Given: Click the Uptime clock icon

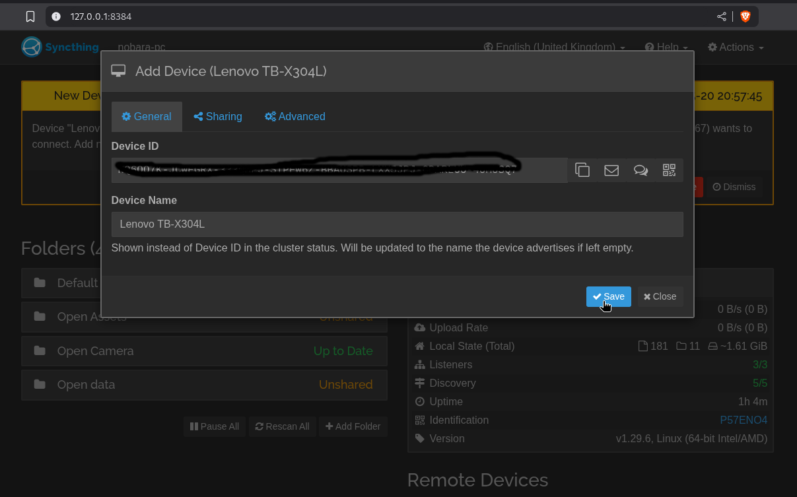Looking at the screenshot, I should pyautogui.click(x=419, y=401).
